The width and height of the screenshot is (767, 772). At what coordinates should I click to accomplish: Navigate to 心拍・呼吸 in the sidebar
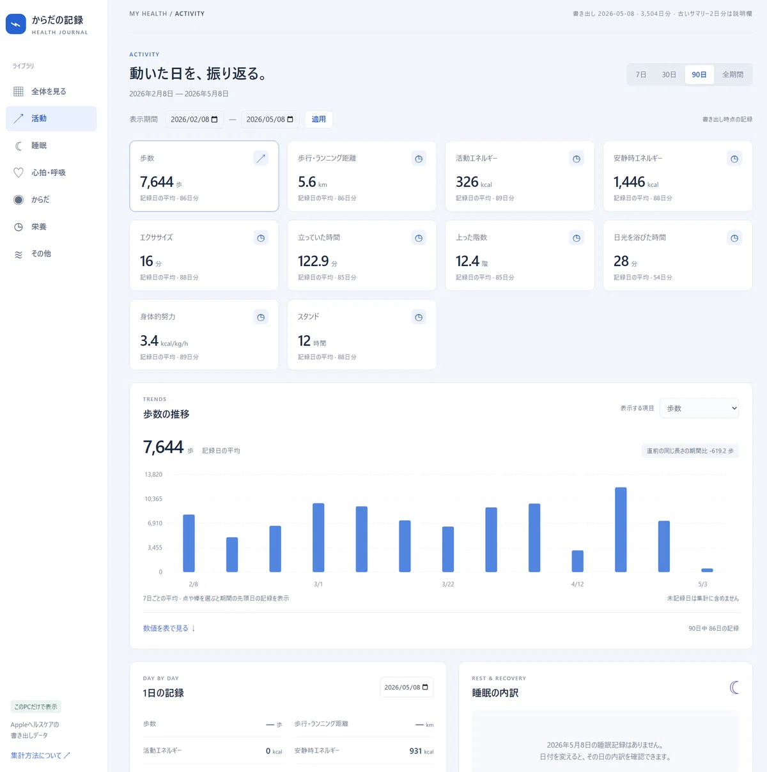[51, 173]
